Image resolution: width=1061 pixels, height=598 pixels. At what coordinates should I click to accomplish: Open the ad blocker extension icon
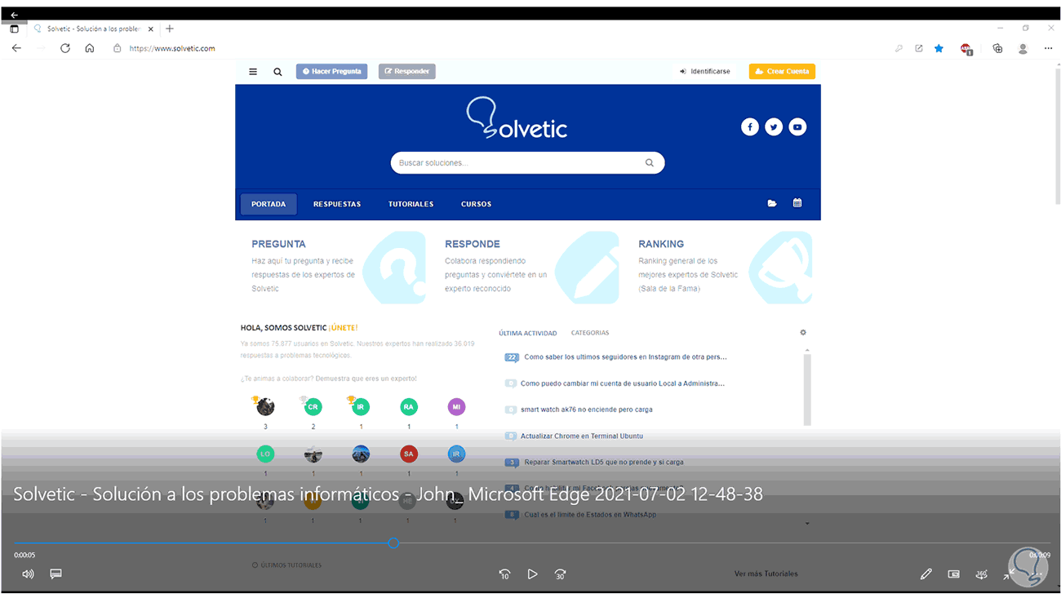tap(966, 49)
